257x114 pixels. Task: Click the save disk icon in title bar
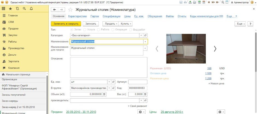coord(181,2)
